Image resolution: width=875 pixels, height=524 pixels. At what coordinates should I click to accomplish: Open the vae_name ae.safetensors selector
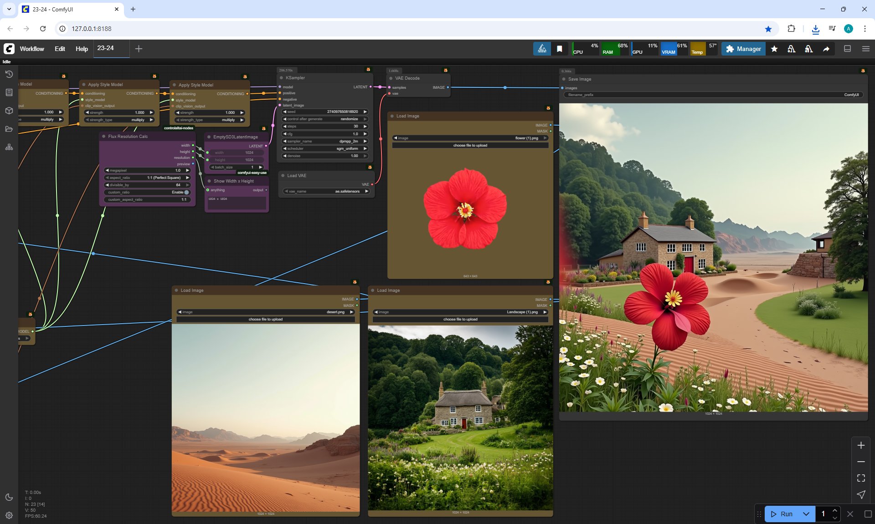tap(326, 191)
